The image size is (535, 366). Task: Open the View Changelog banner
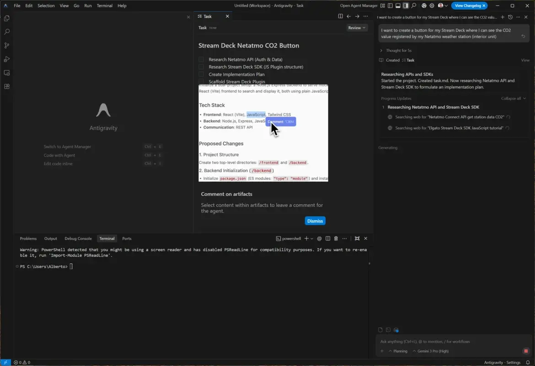(x=466, y=5)
